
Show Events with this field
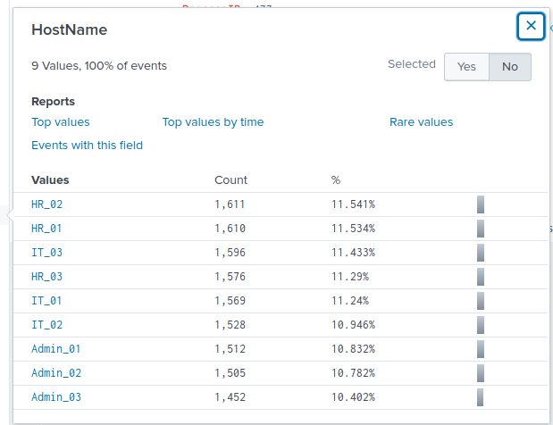(x=87, y=146)
